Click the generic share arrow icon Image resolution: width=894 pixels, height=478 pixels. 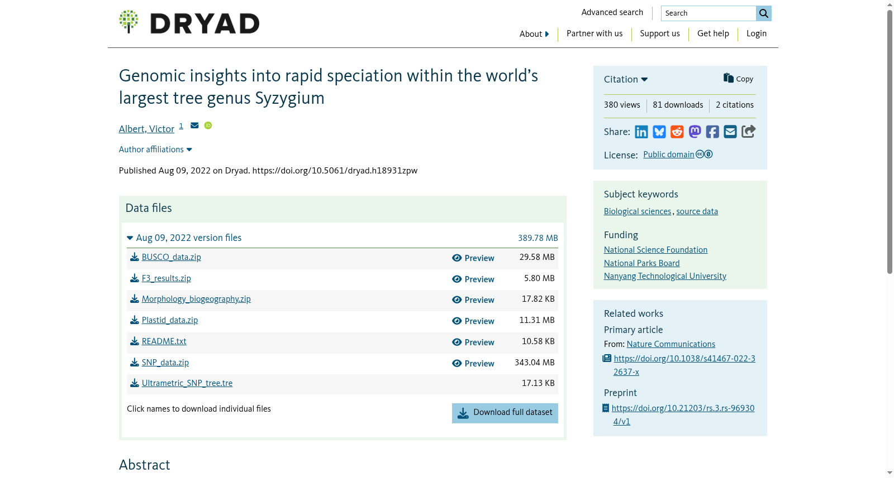748,132
